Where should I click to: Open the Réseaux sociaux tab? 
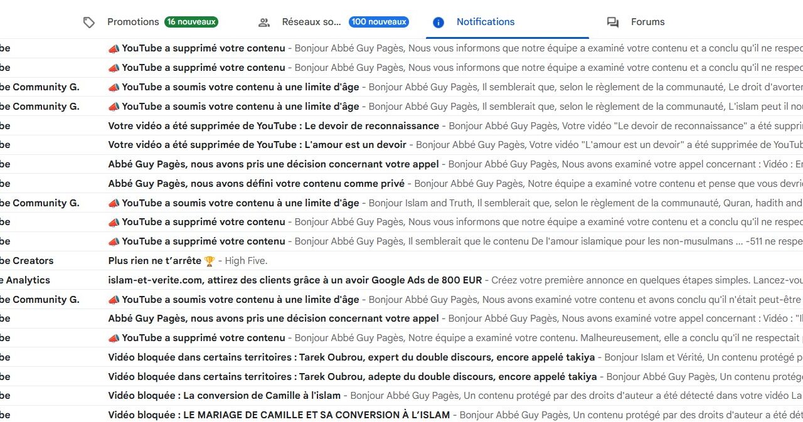click(x=333, y=22)
